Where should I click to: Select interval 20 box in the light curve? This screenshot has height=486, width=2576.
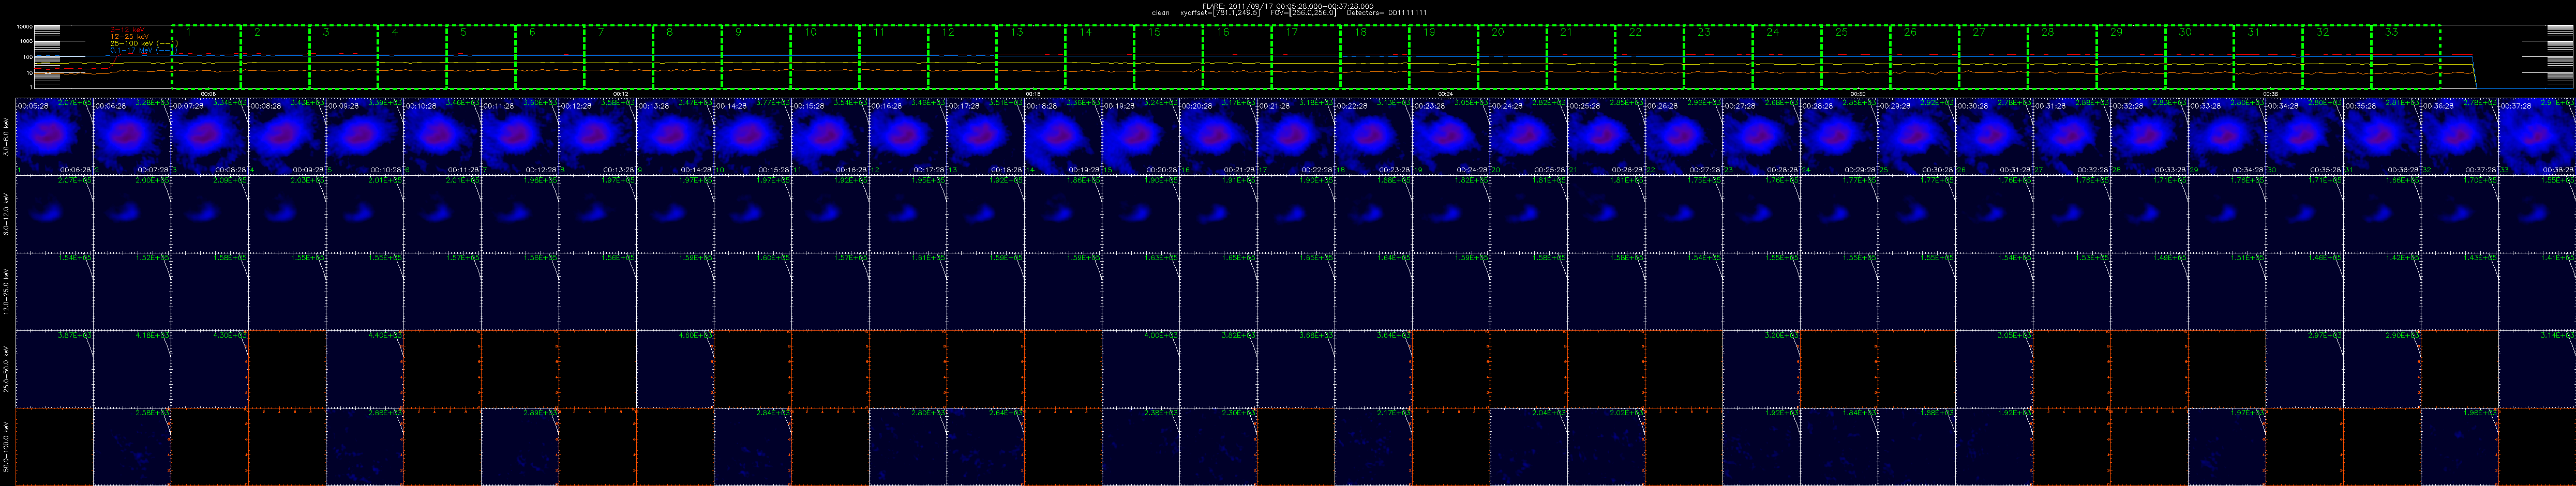click(1512, 57)
